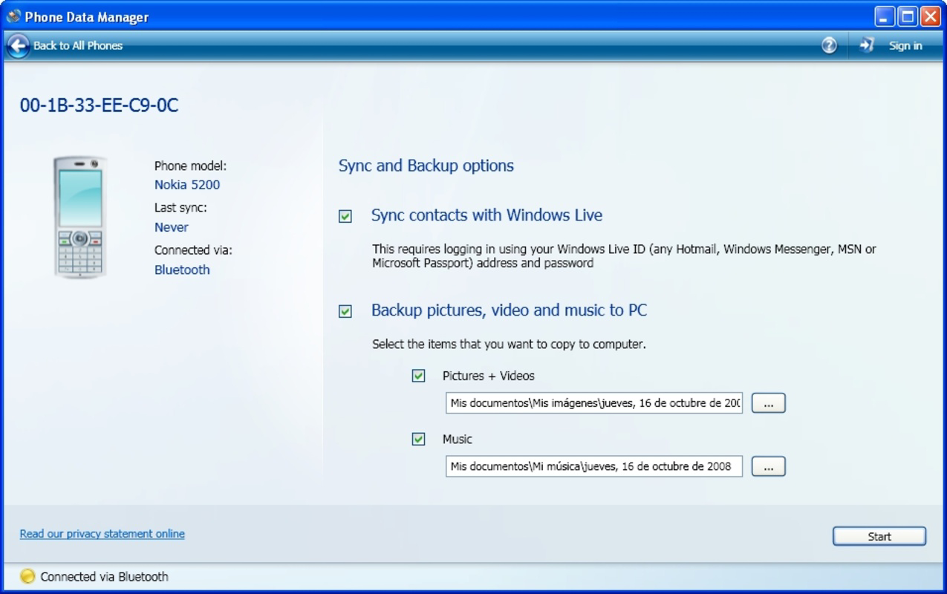
Task: Click Connected via Bluetooth status text
Action: pyautogui.click(x=104, y=576)
